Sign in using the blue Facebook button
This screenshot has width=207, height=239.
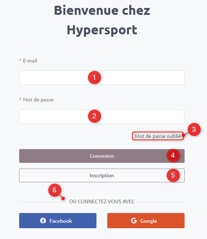pyautogui.click(x=58, y=221)
